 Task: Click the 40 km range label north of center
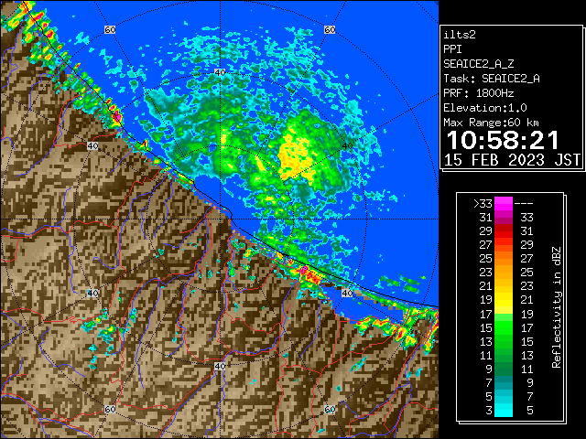(220, 73)
